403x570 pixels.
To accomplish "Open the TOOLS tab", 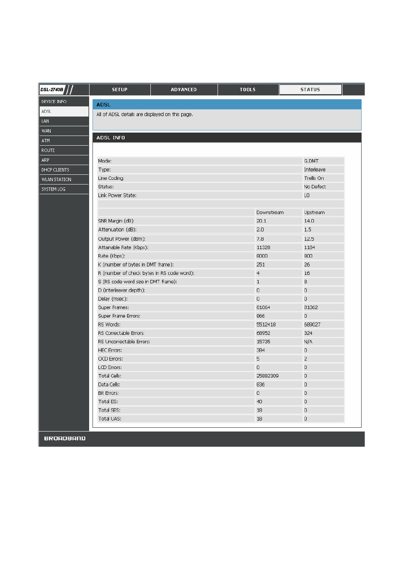I will (x=248, y=90).
